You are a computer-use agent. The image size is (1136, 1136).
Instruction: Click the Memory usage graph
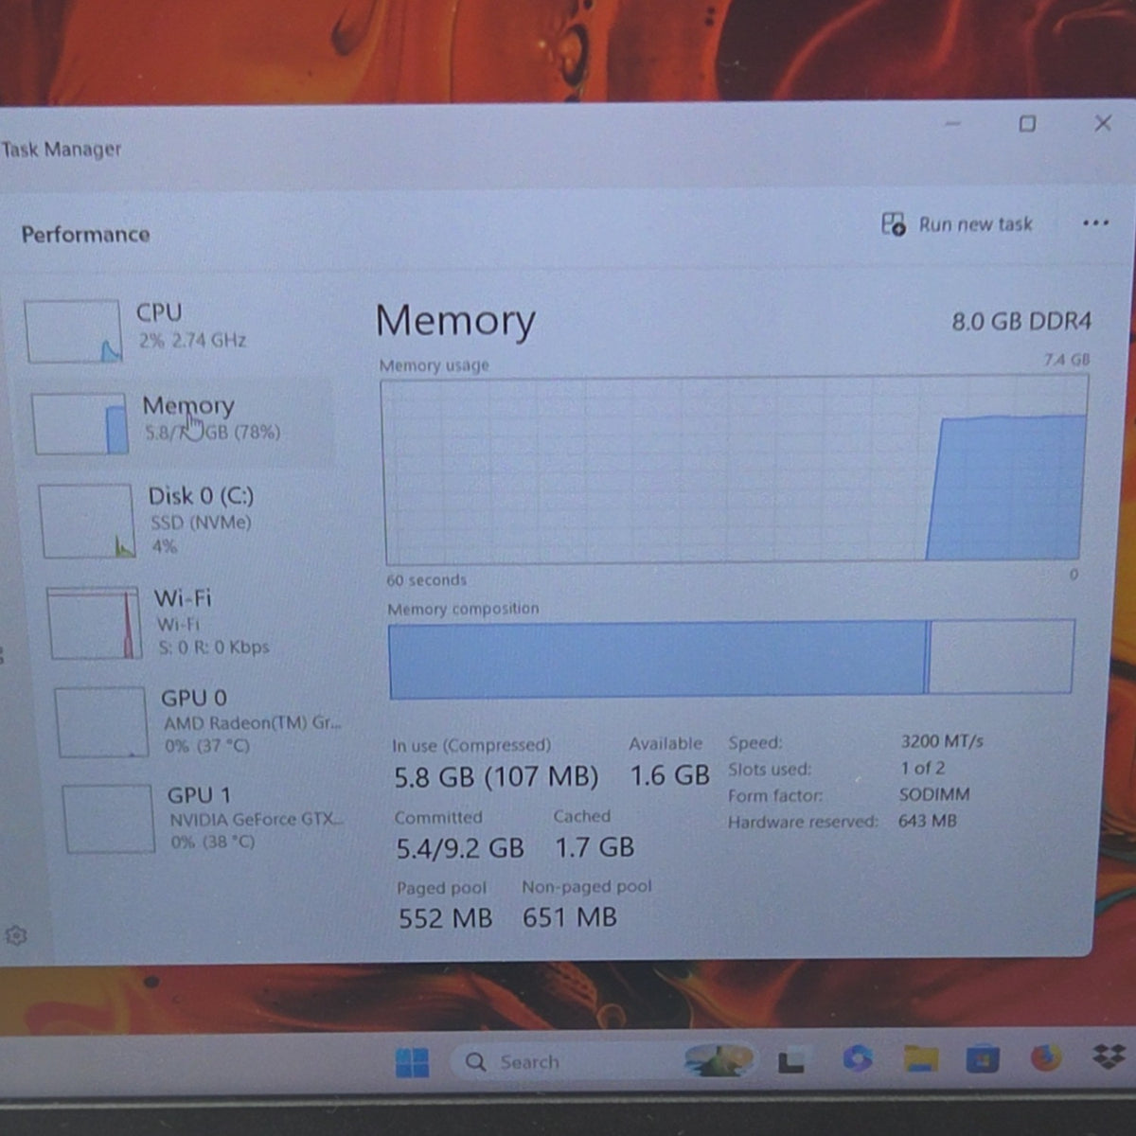click(734, 470)
